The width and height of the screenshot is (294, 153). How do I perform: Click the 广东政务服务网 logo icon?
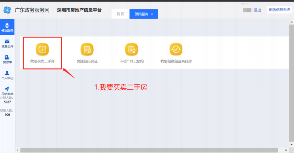pyautogui.click(x=7, y=10)
